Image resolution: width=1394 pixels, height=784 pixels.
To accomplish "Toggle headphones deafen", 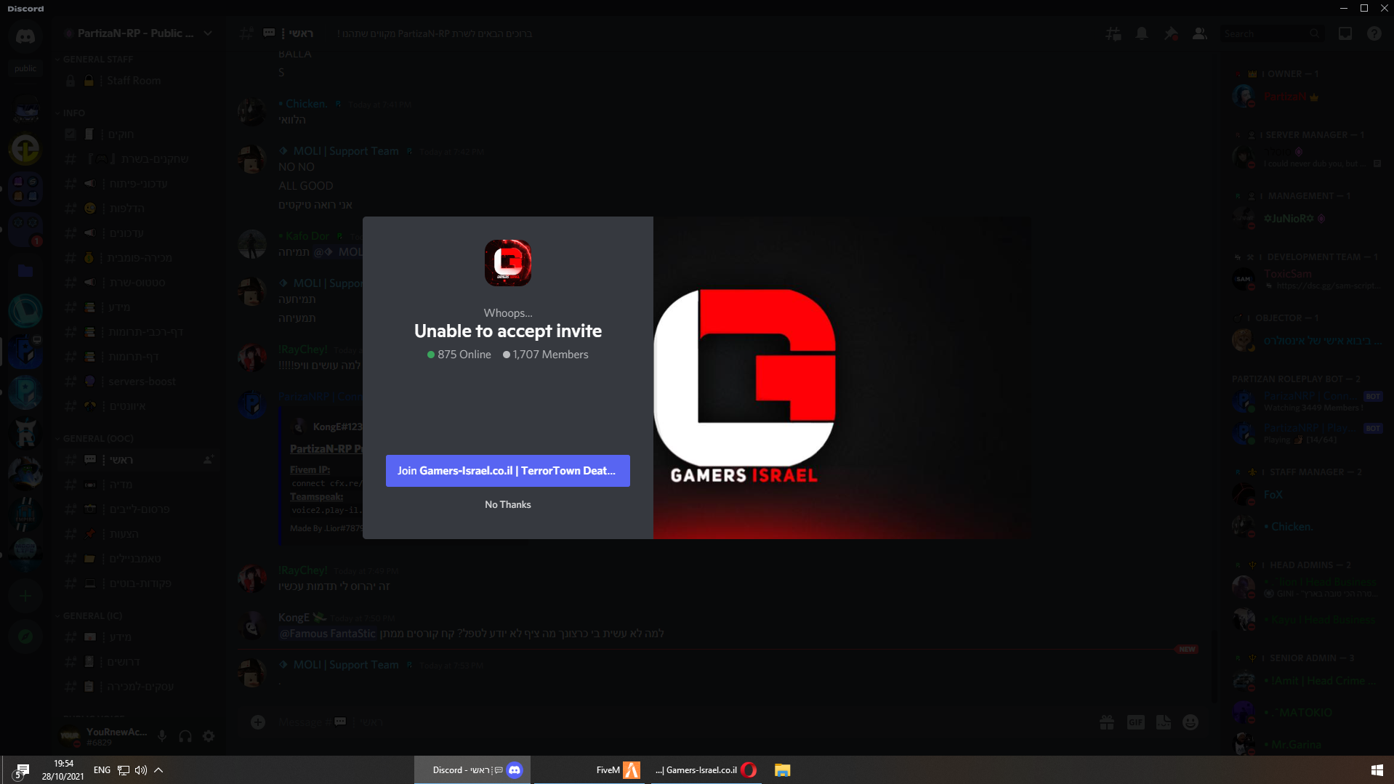I will [185, 736].
